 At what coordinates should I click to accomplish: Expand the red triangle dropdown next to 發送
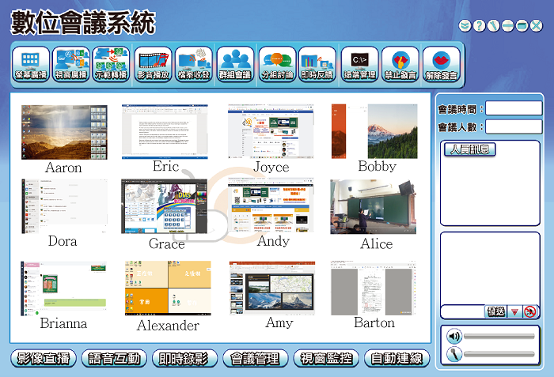[514, 312]
